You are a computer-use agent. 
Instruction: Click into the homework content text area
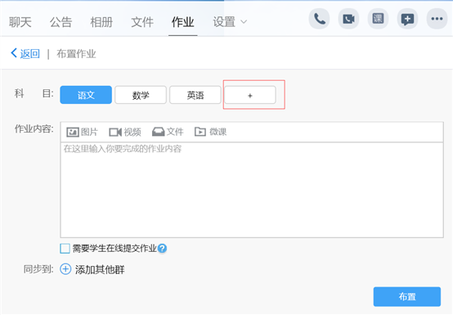[x=252, y=190]
